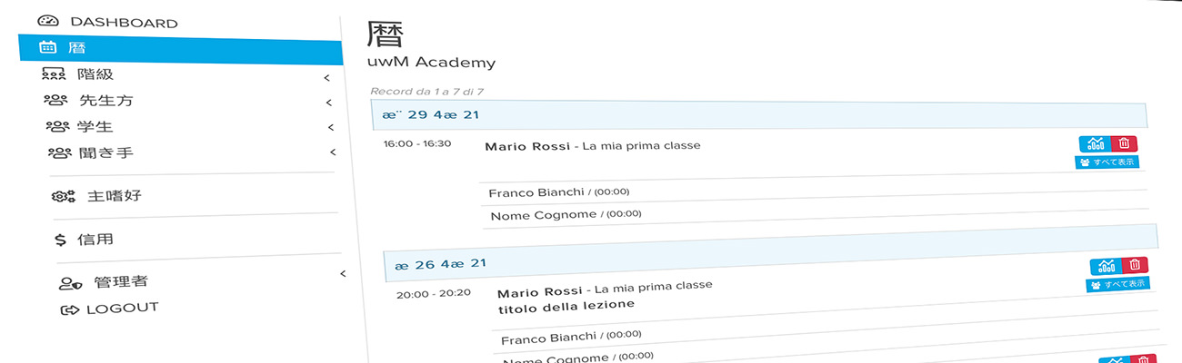
Task: Expand the 聞き手 submenu chevron
Action: point(333,152)
